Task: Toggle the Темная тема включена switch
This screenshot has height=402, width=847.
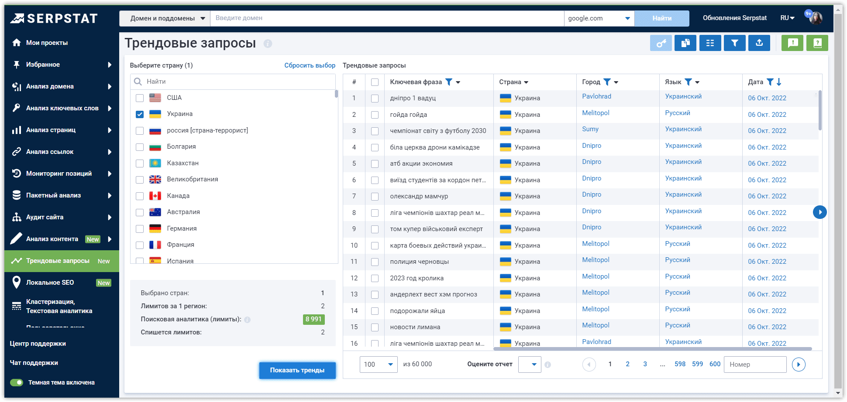Action: [x=17, y=383]
